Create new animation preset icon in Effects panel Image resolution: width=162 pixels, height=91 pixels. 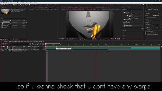click(x=142, y=28)
